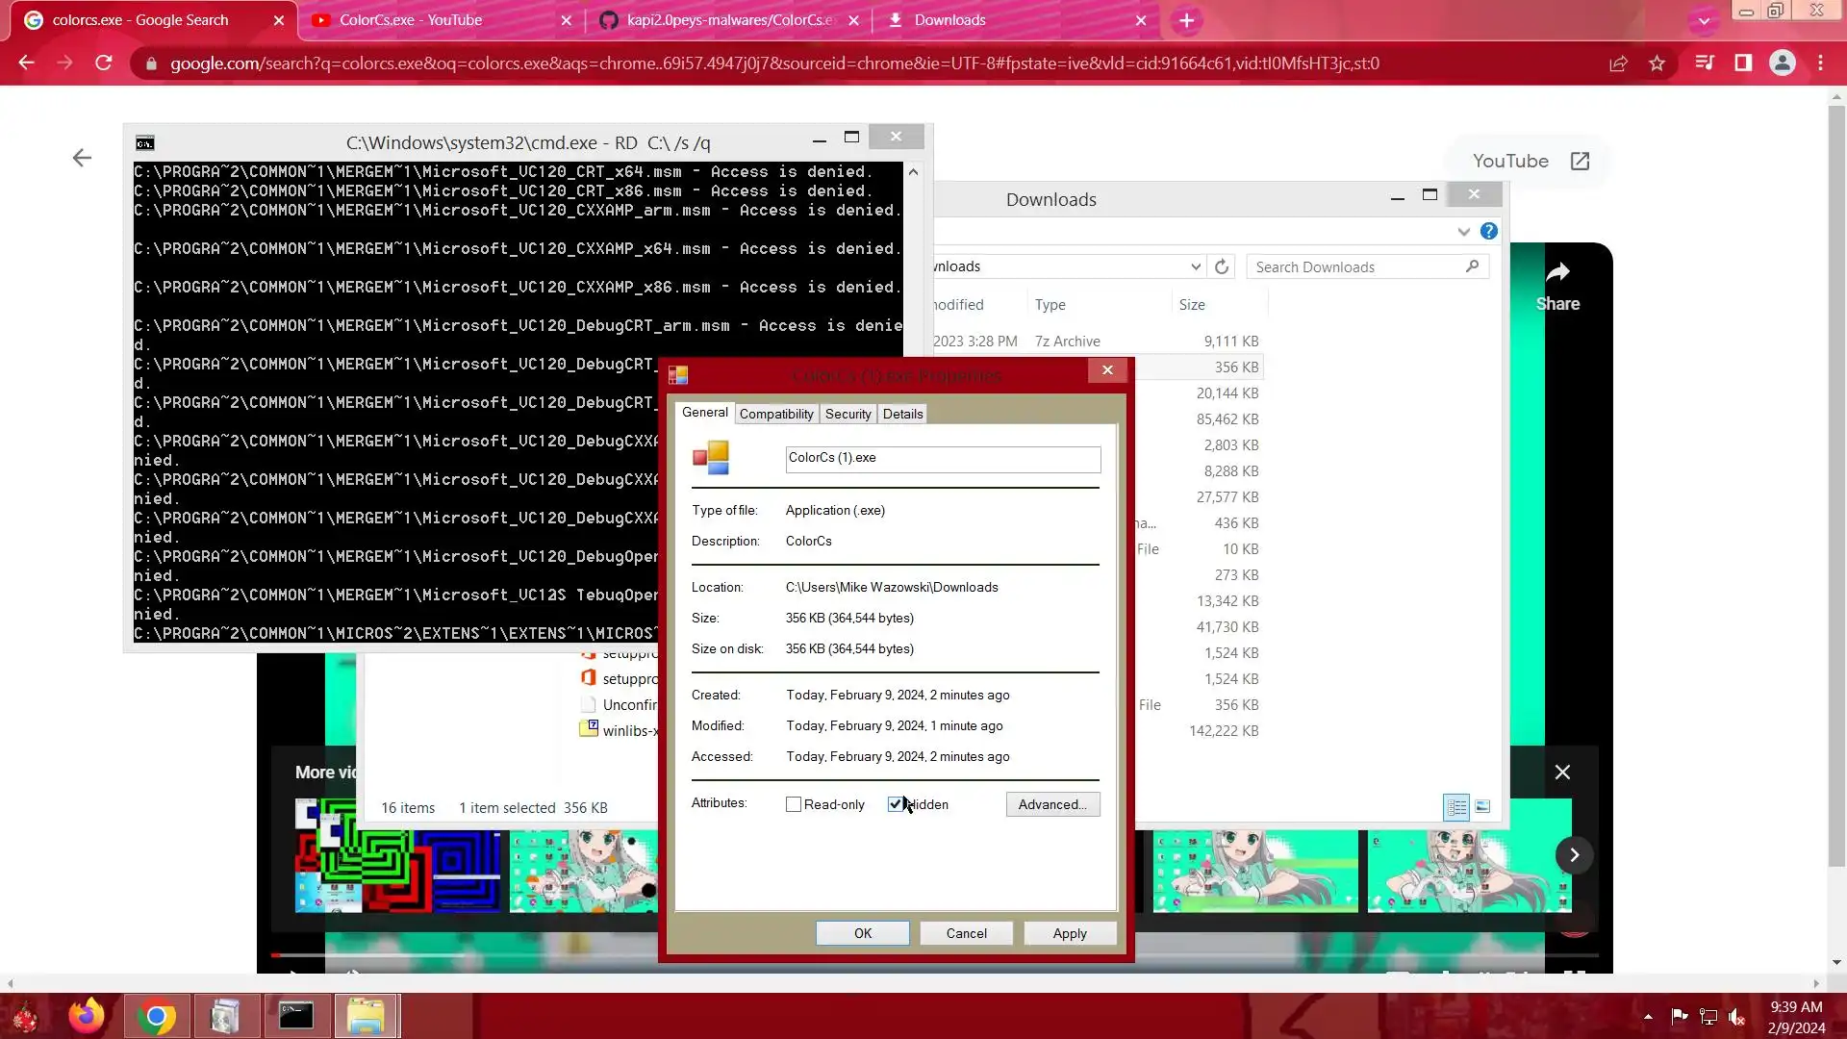Click the Share arrow on video
Screen dimensions: 1847x1039
click(x=1557, y=273)
